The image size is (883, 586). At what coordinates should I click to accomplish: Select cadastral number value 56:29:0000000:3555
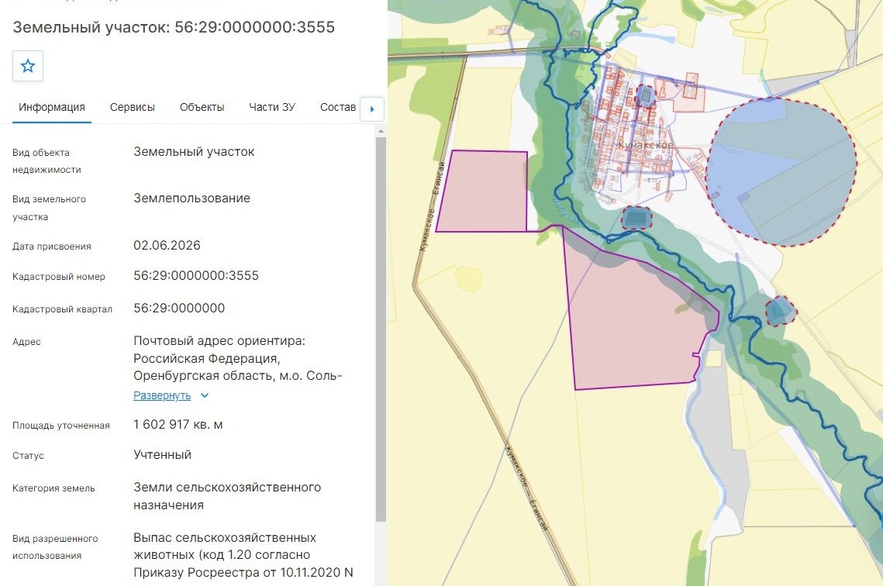[196, 275]
